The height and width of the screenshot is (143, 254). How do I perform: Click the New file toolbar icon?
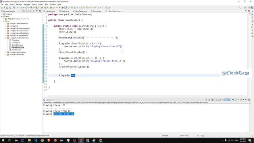[2, 8]
